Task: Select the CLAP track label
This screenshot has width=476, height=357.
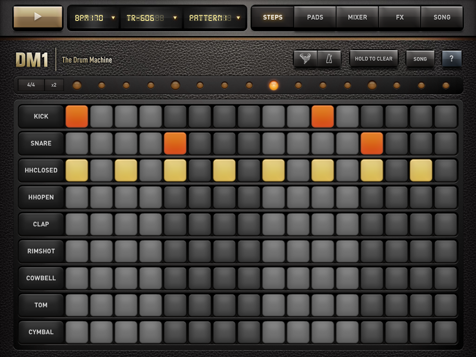Action: pos(41,224)
